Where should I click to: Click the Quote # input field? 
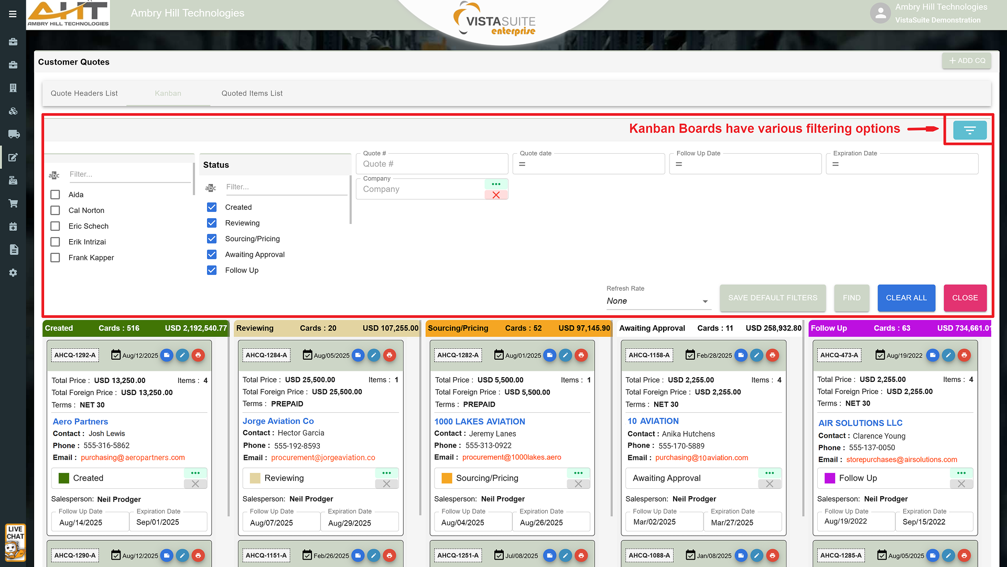(x=432, y=164)
